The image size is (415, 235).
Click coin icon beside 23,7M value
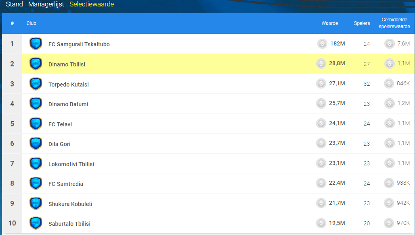(321, 143)
